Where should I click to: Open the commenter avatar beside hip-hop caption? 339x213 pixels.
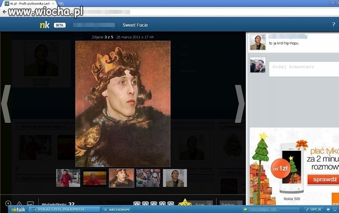(x=258, y=42)
